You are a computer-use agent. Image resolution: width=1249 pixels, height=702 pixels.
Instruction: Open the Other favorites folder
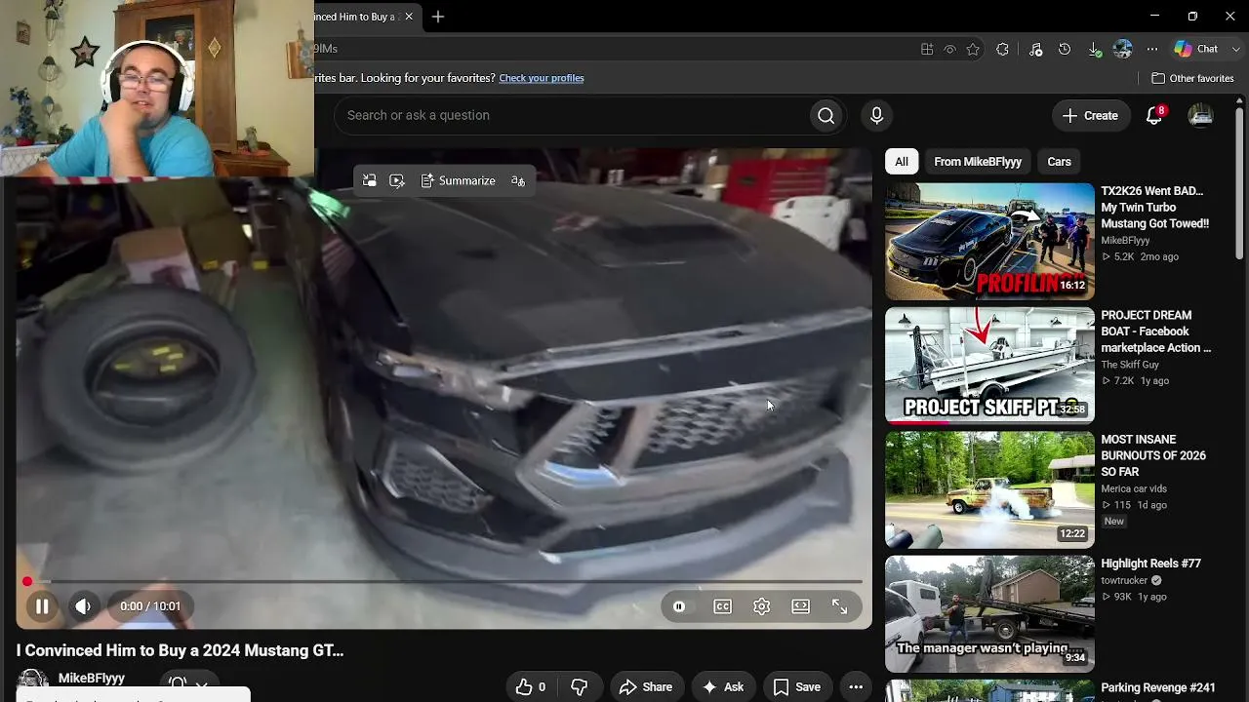coord(1192,78)
